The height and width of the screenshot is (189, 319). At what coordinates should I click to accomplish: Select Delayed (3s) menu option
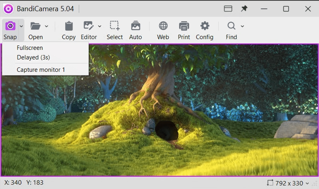tap(33, 57)
